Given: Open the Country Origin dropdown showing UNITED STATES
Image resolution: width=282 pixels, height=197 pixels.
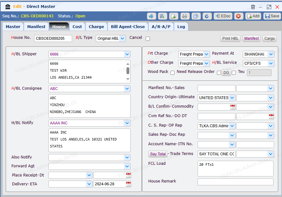Looking at the screenshot, I should click(232, 98).
